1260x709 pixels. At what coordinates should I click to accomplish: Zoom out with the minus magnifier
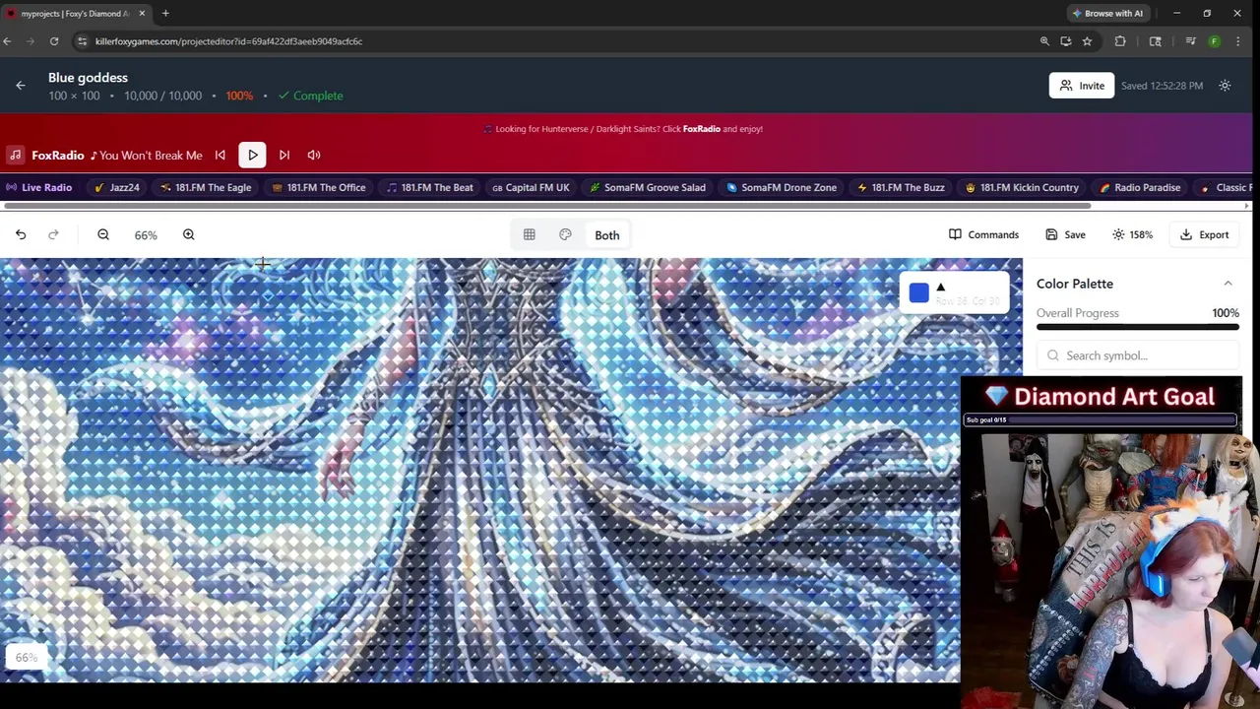tap(103, 234)
